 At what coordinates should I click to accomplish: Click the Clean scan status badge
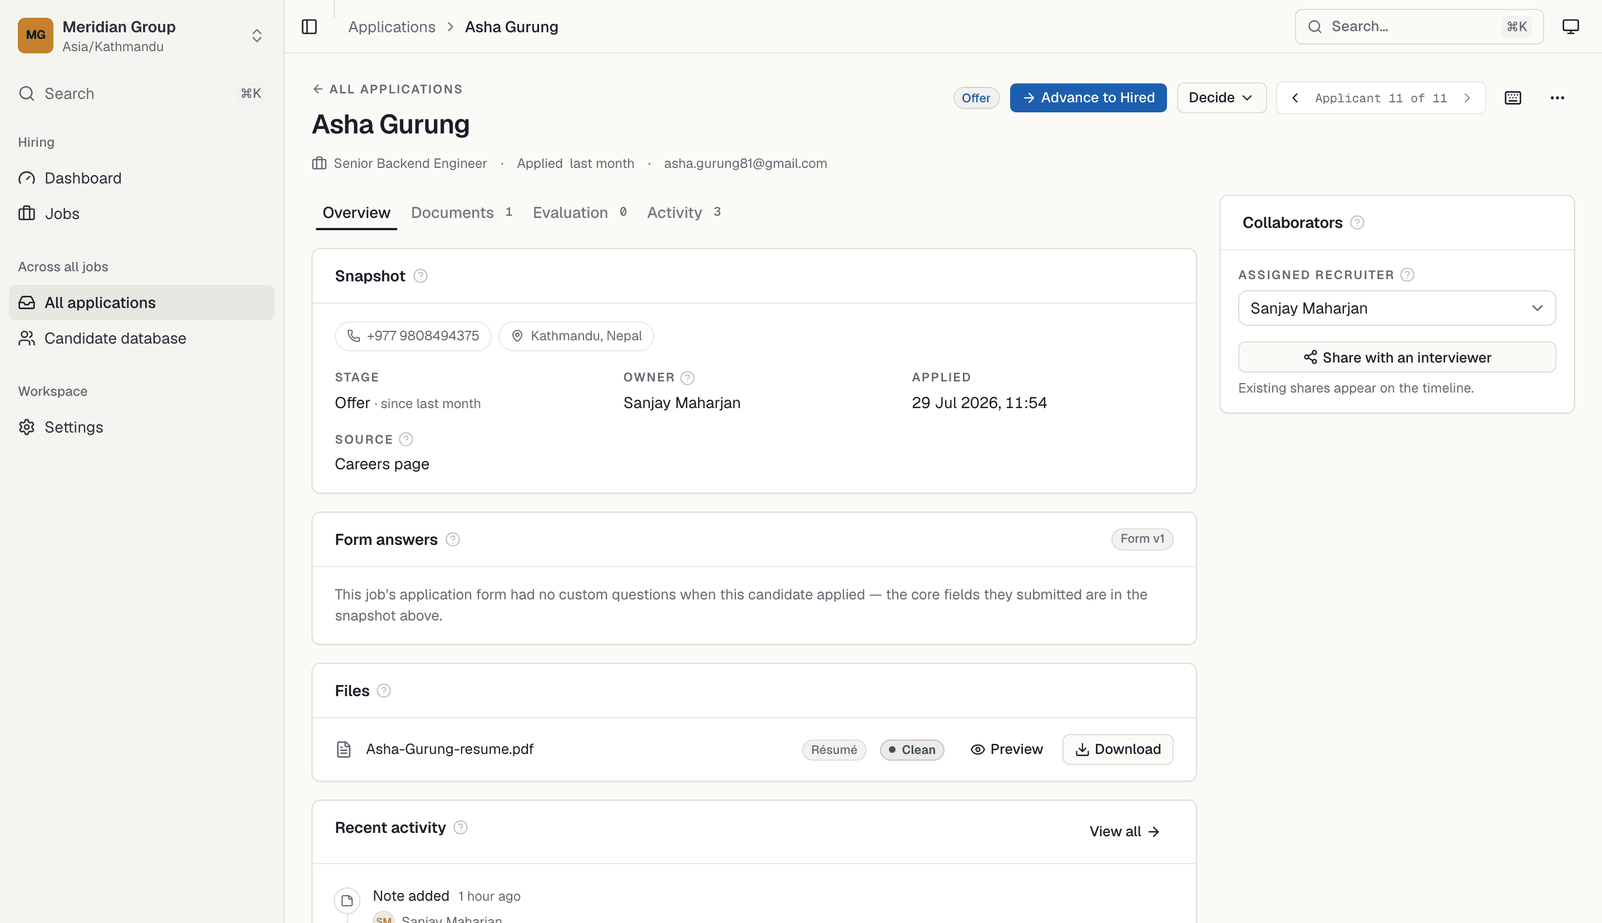912,750
